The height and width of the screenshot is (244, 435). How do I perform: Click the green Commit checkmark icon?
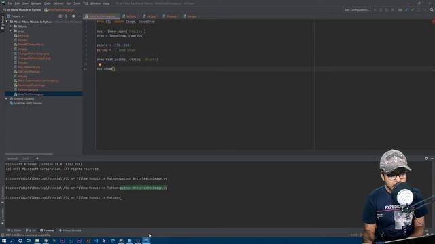pos(413,9)
